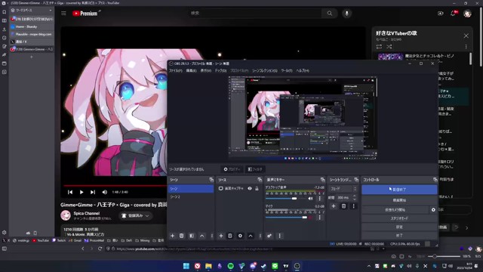Click the YouTube search input field

[x=255, y=14]
